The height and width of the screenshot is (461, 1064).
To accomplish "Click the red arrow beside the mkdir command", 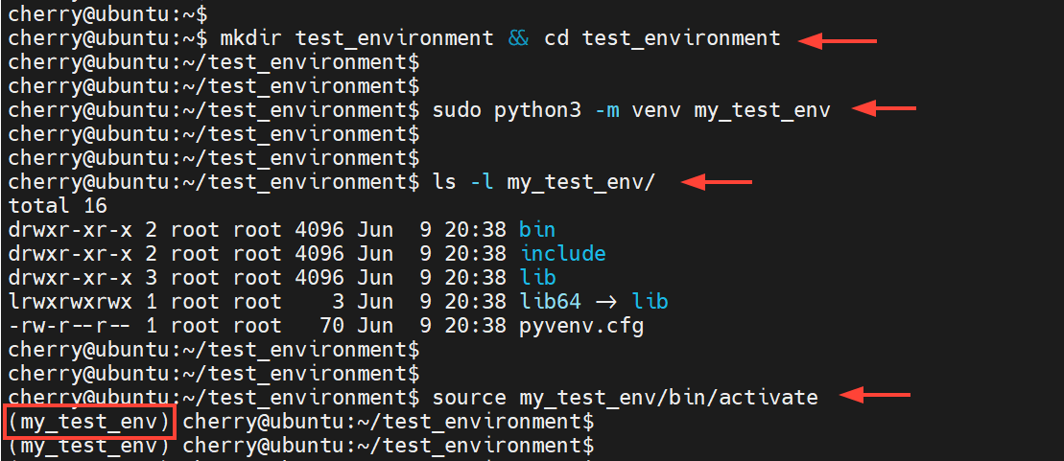I will [x=839, y=39].
